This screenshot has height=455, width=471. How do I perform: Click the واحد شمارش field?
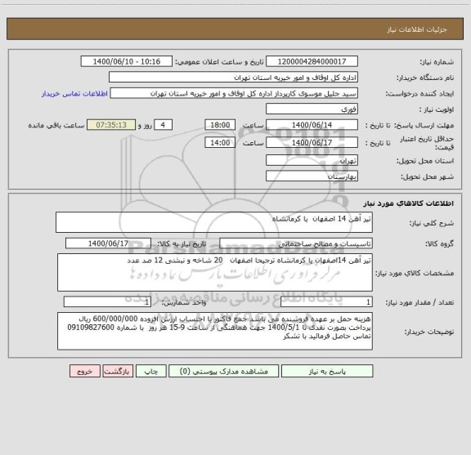coord(107,302)
